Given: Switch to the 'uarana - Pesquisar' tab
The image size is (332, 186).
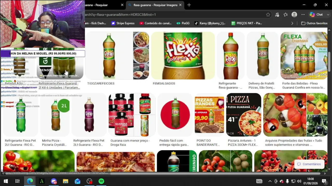Looking at the screenshot, I should point(102,5).
